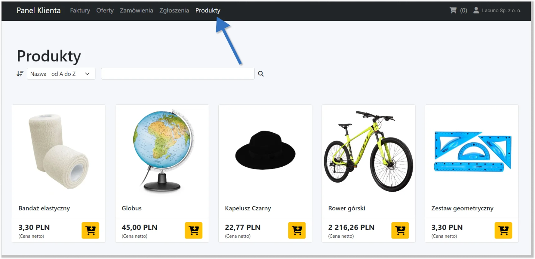Add Bandaż elastyczny to cart

90,231
